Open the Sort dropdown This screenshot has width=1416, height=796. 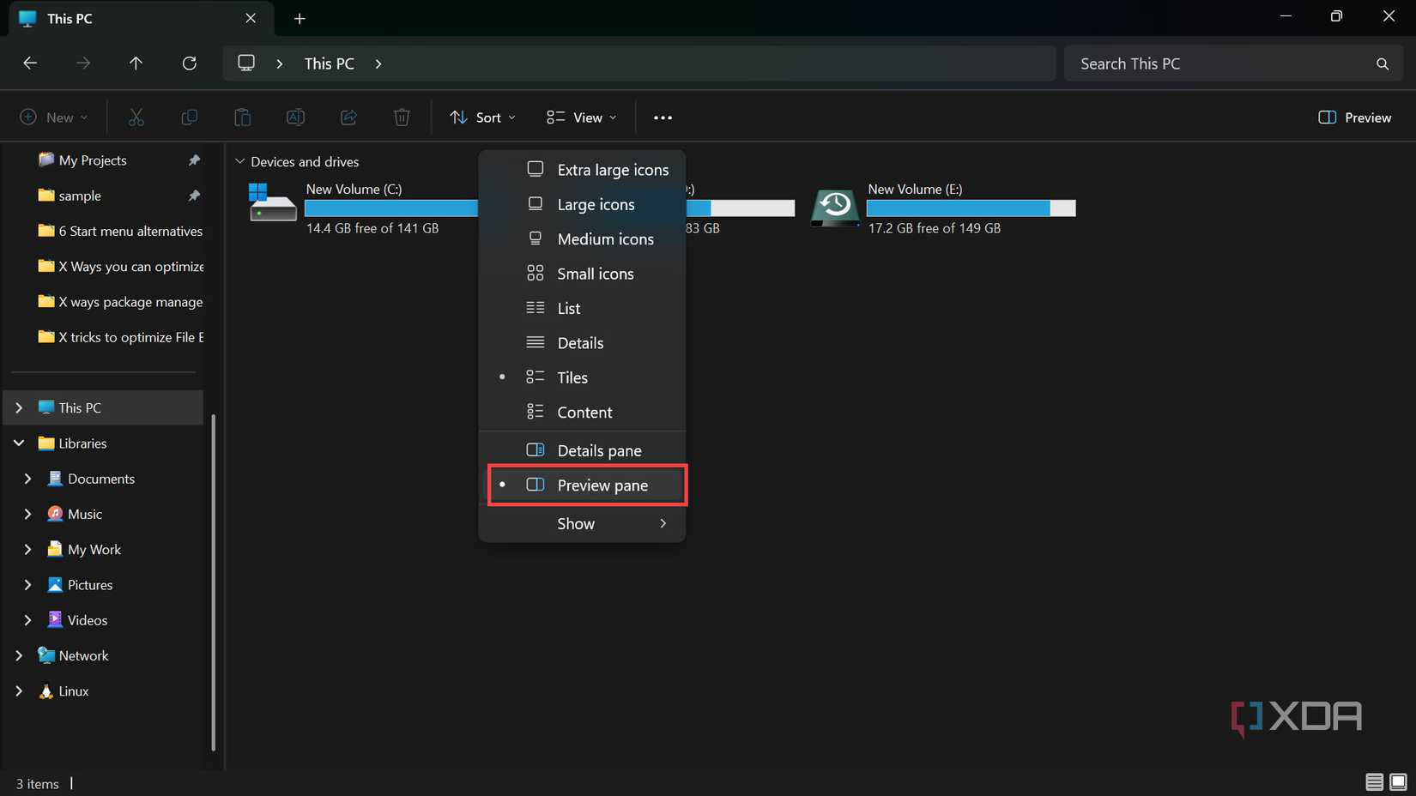pyautogui.click(x=482, y=117)
